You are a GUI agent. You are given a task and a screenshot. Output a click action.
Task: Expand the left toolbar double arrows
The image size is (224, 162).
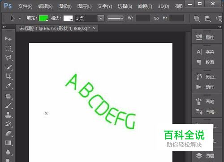[4, 27]
